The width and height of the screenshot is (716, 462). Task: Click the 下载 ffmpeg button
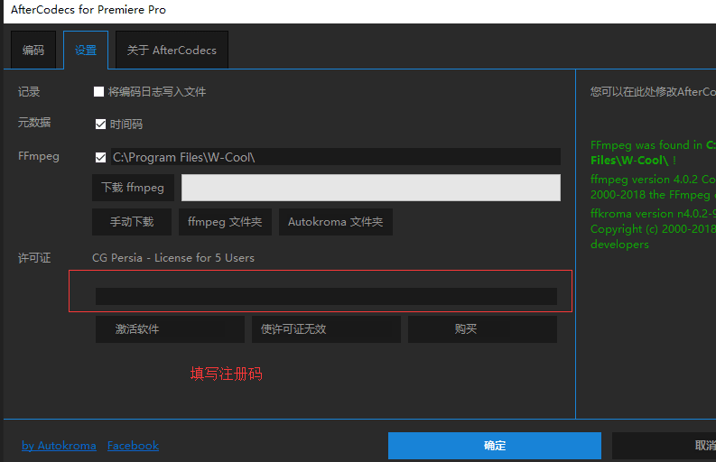point(133,188)
